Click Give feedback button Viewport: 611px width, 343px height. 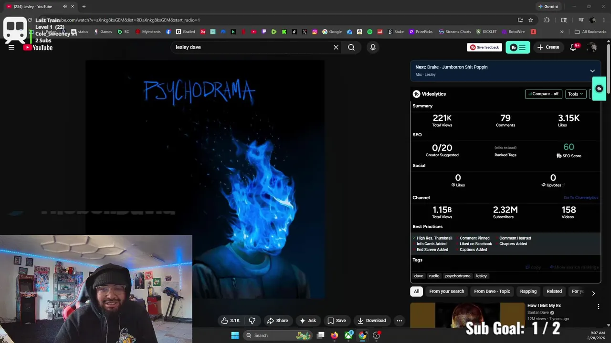pos(485,47)
